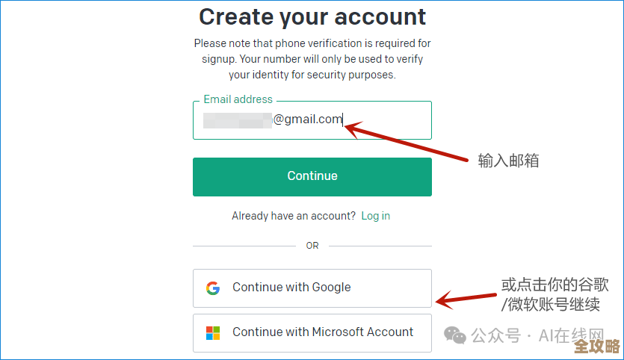Click the "Create your account" heading

[312, 16]
